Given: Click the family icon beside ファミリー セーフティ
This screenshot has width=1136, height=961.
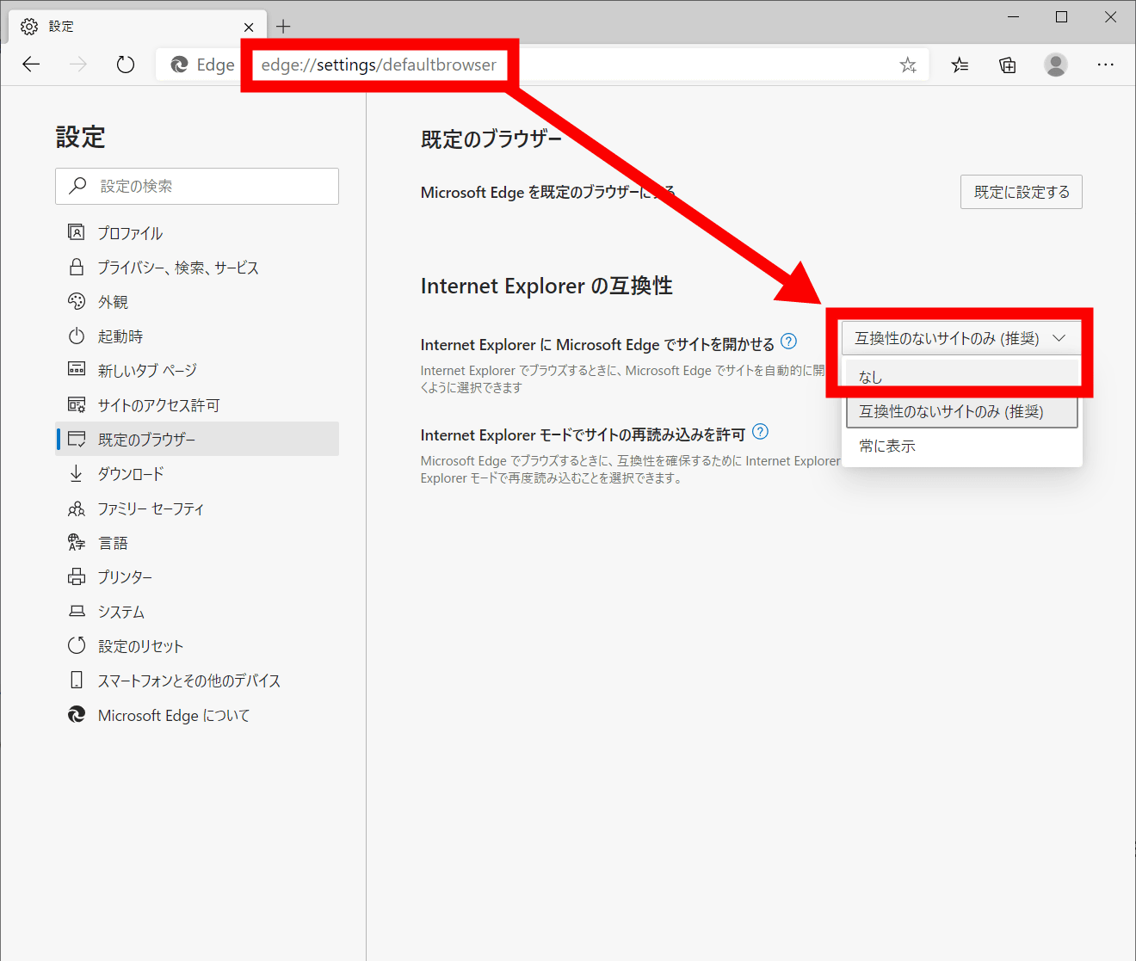Looking at the screenshot, I should pos(77,508).
